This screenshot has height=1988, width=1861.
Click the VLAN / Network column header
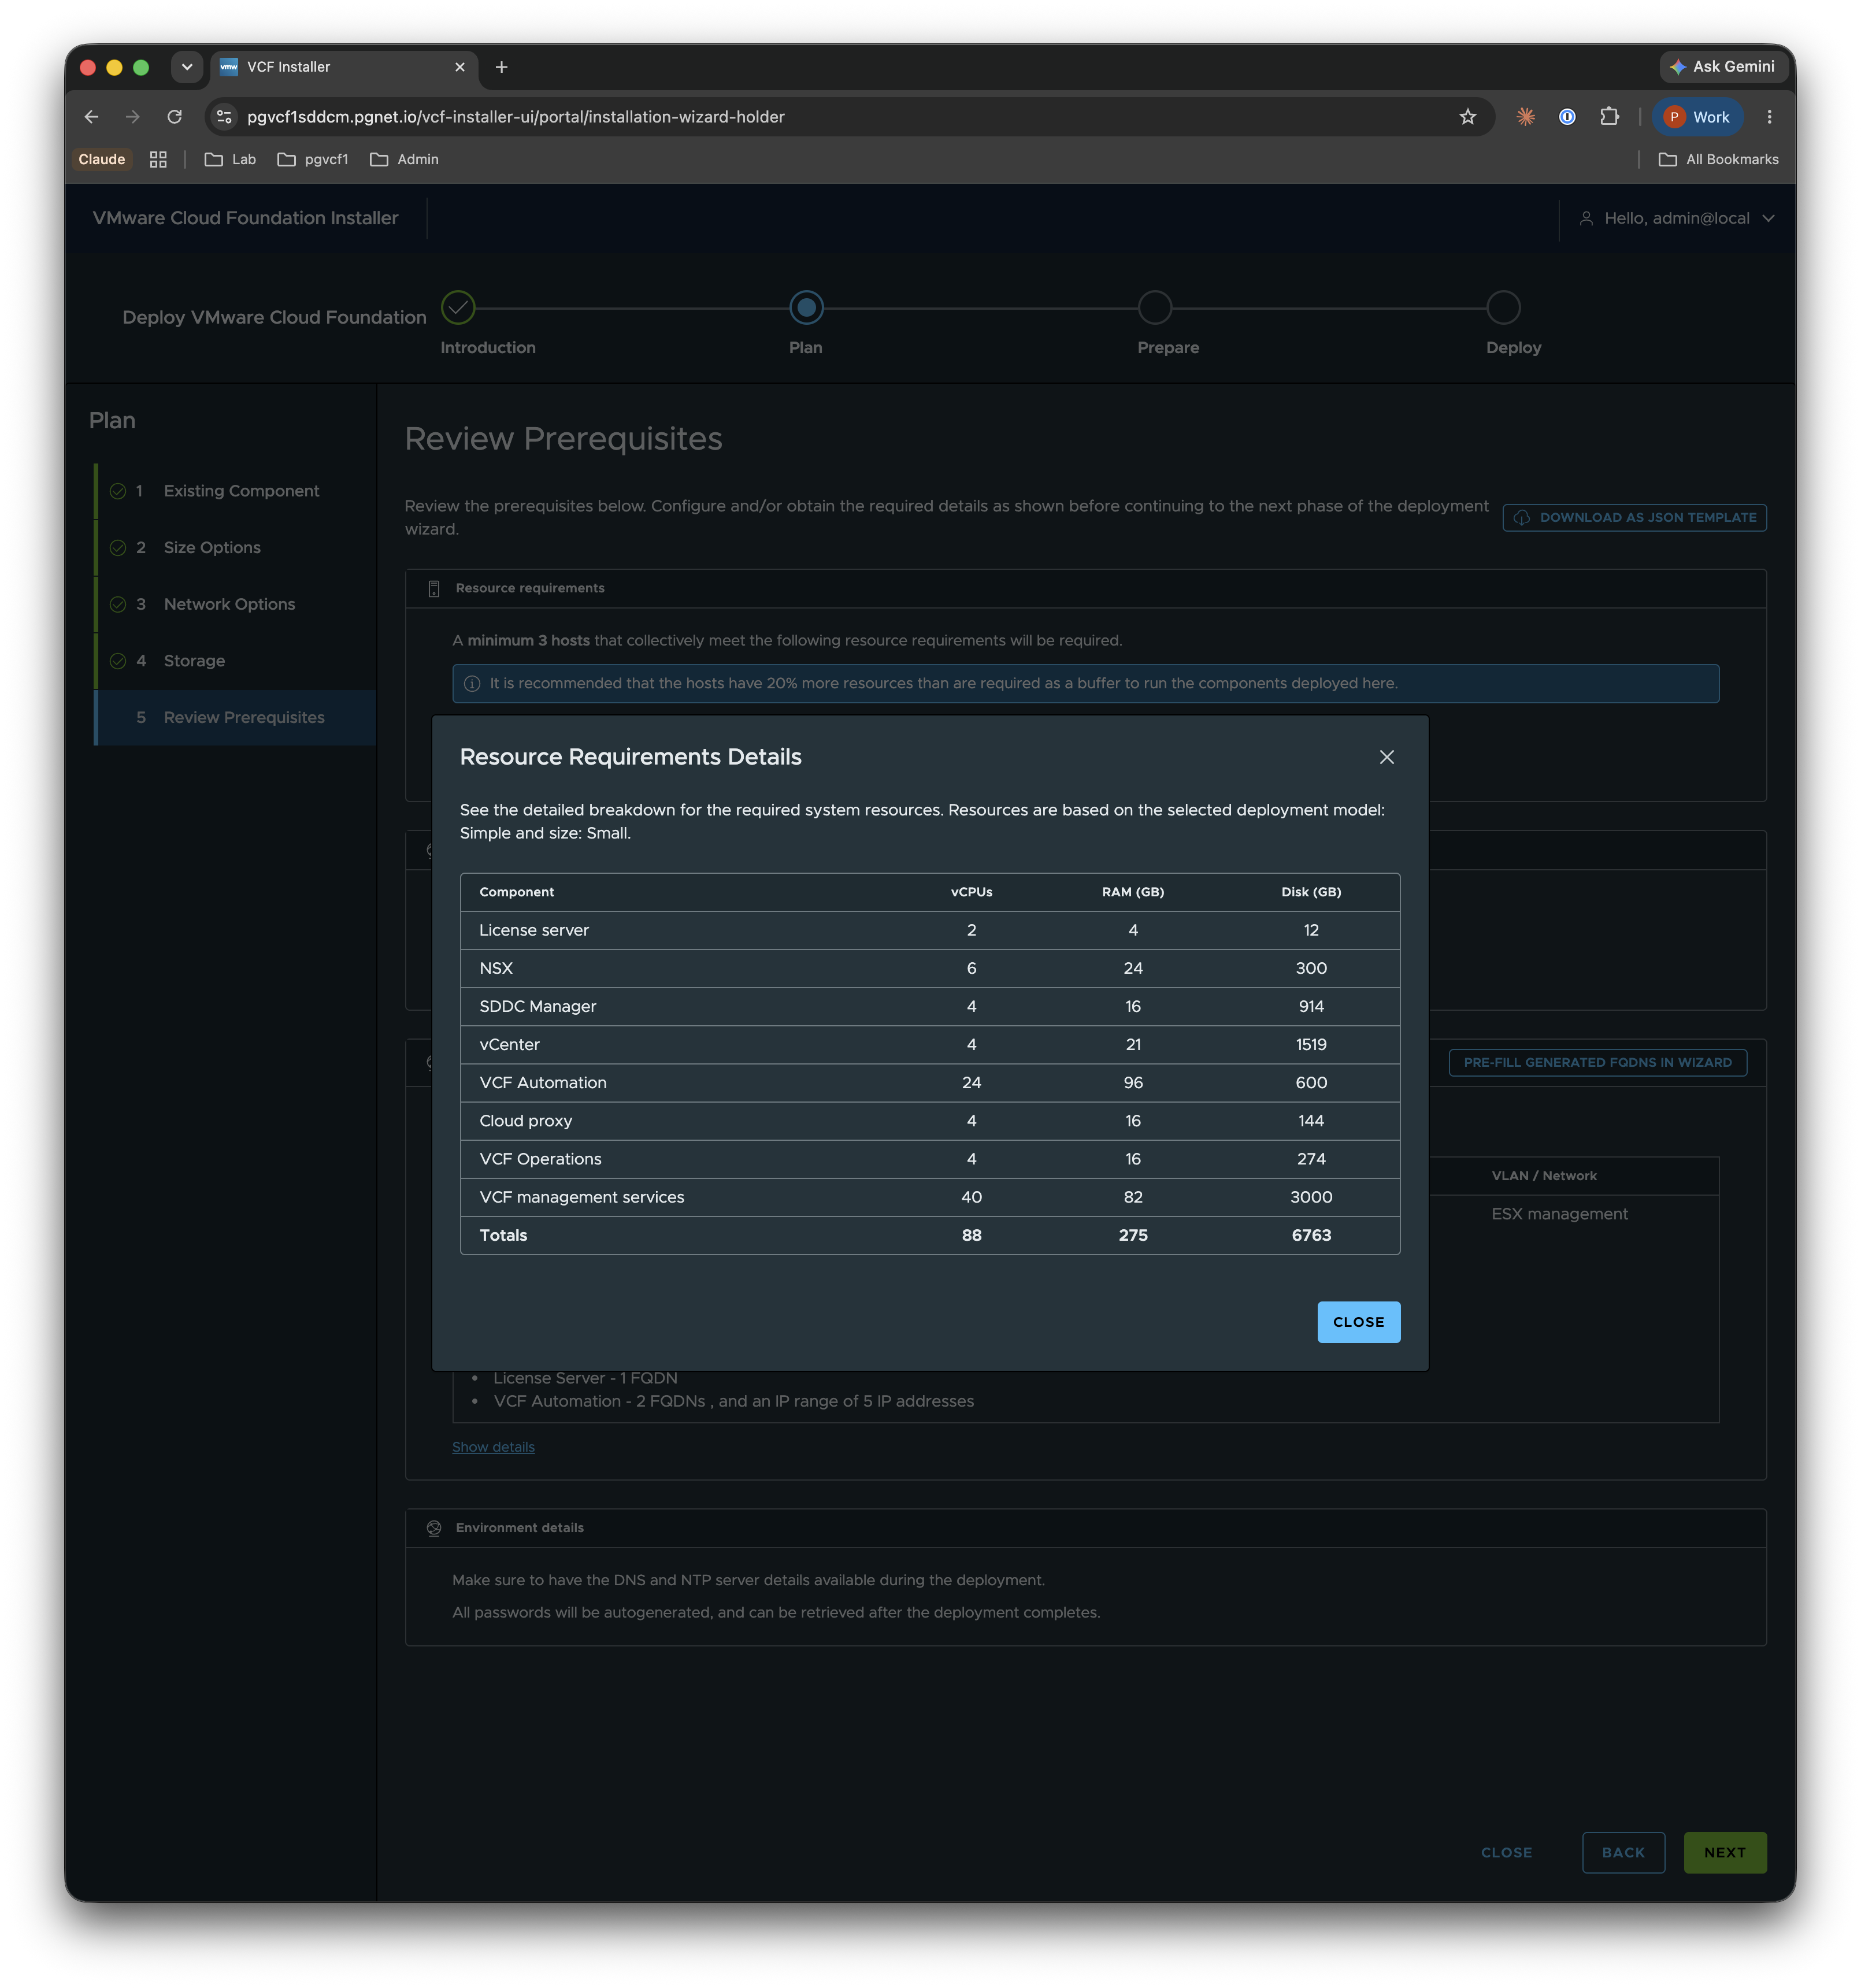tap(1543, 1176)
